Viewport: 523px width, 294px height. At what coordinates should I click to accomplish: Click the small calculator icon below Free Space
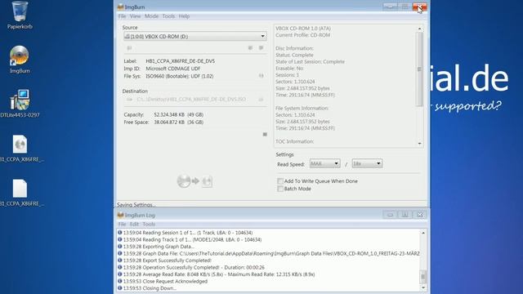265,134
